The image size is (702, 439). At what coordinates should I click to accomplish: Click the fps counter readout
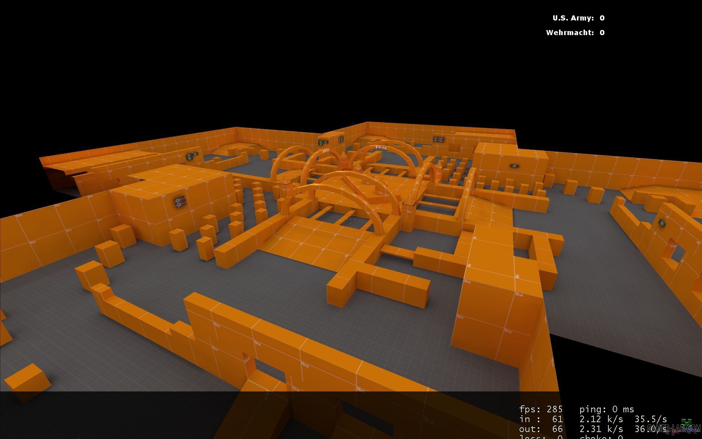coord(541,409)
